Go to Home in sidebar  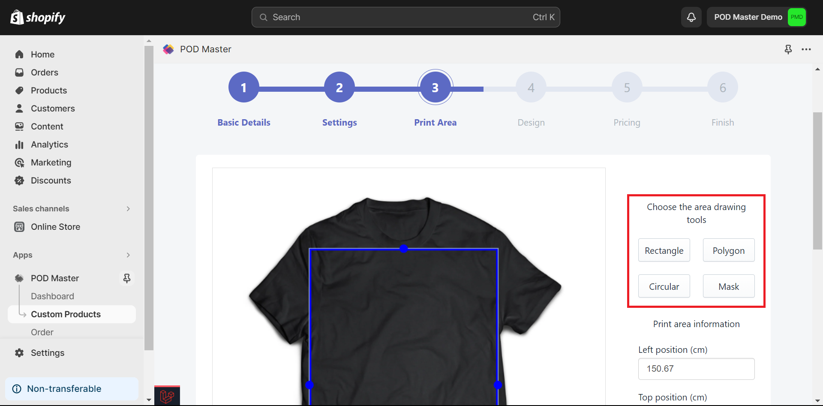pos(42,54)
